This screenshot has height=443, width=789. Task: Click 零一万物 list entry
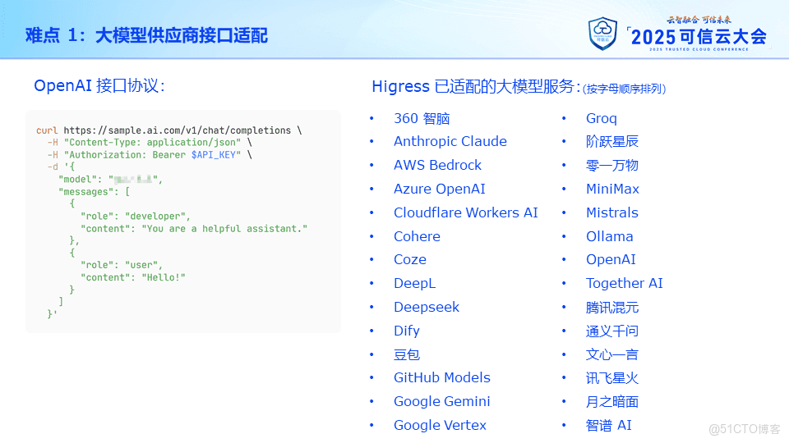click(611, 165)
